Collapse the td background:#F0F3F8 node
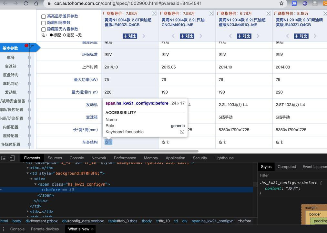Viewport: 327px width, 233px height. (x=27, y=173)
